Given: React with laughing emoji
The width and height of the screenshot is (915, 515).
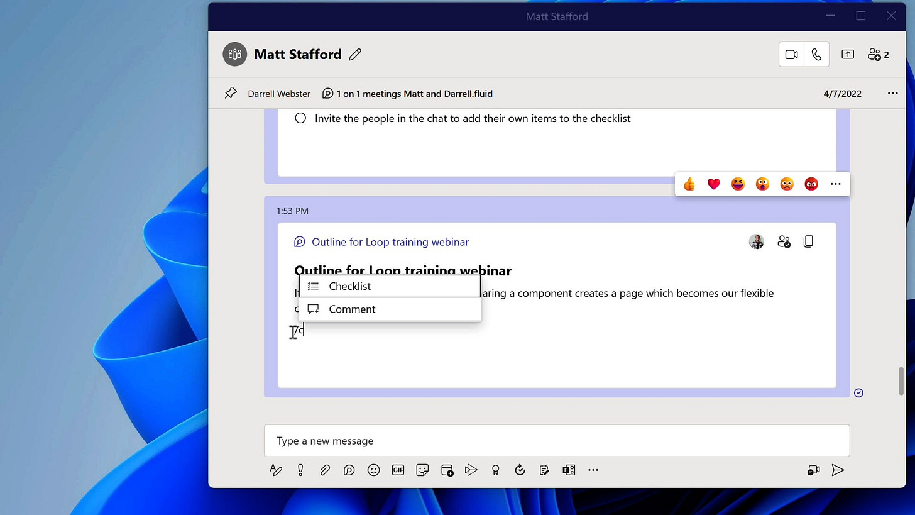Looking at the screenshot, I should pos(738,184).
